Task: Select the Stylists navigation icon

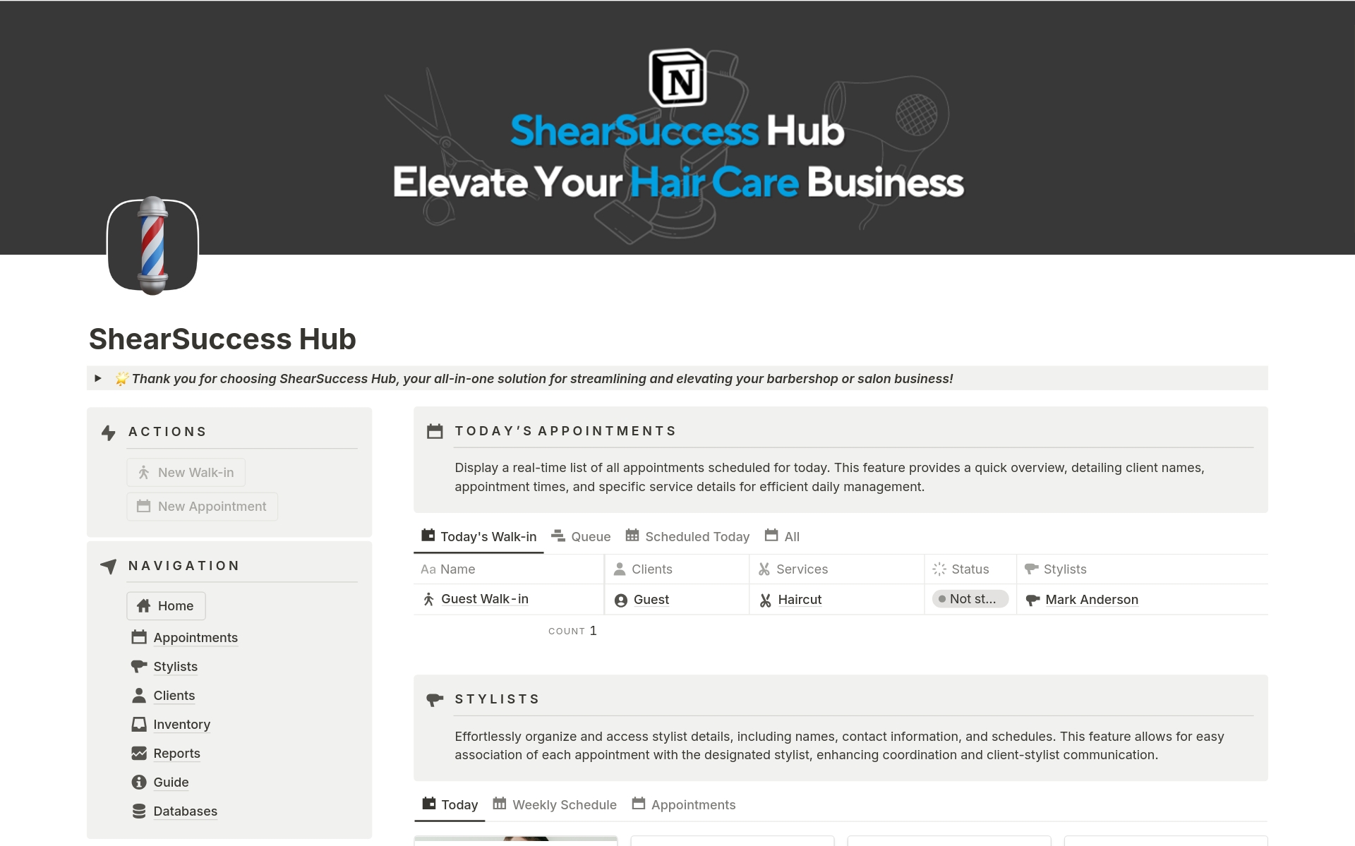Action: pyautogui.click(x=140, y=665)
